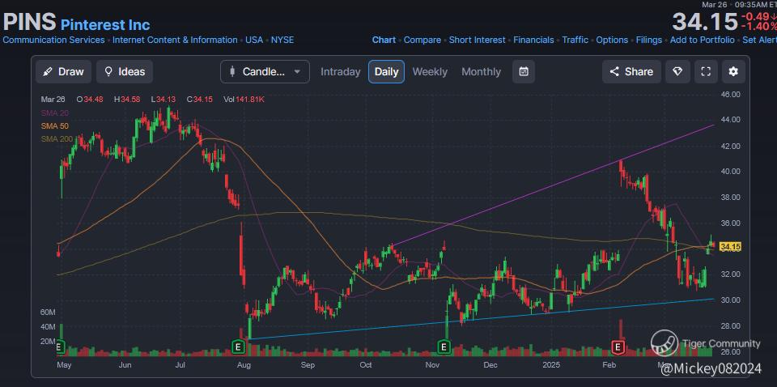Click the SMA 20 indicator label

[x=54, y=113]
